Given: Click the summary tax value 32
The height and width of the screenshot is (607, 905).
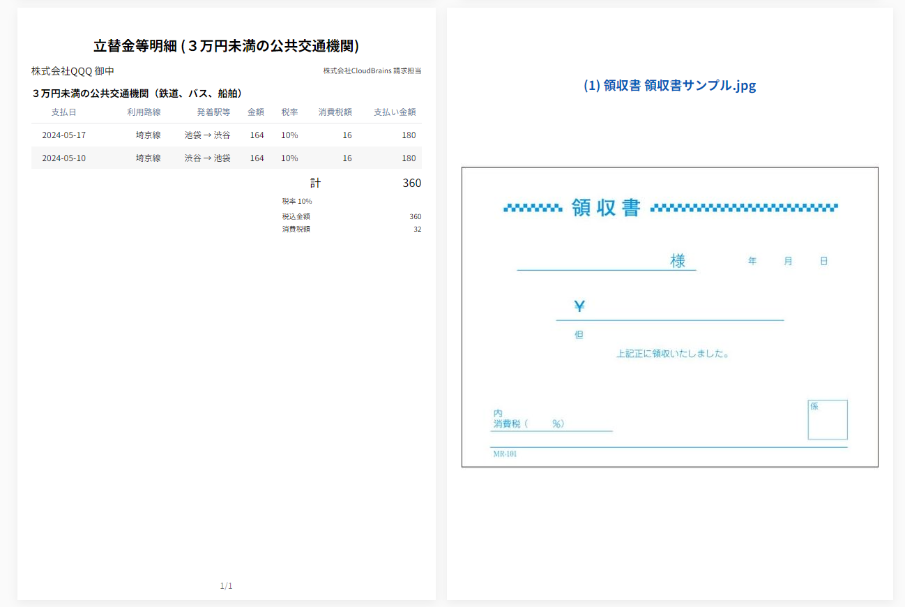Looking at the screenshot, I should click(418, 229).
